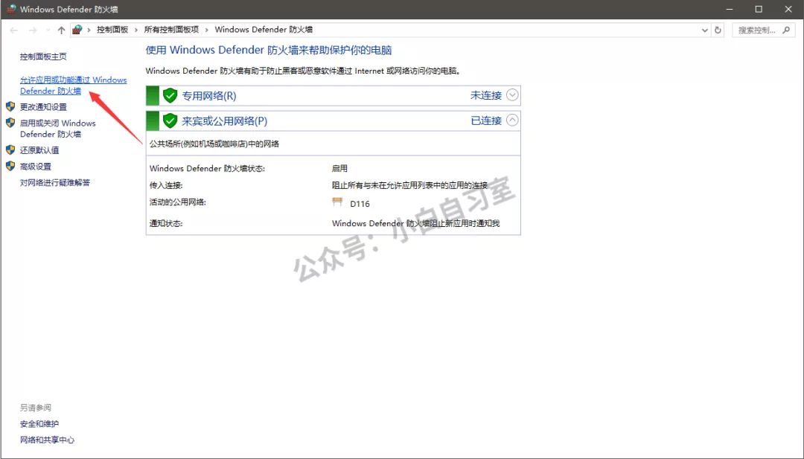Image resolution: width=804 pixels, height=459 pixels.
Task: Click 还原默认值 link
Action: click(39, 150)
